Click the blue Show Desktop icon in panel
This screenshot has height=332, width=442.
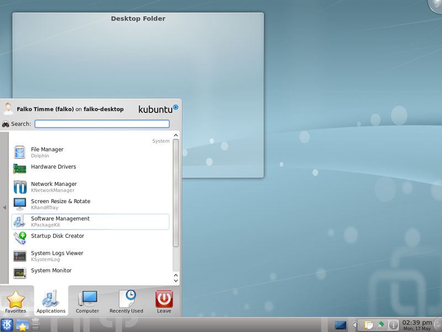click(x=340, y=325)
